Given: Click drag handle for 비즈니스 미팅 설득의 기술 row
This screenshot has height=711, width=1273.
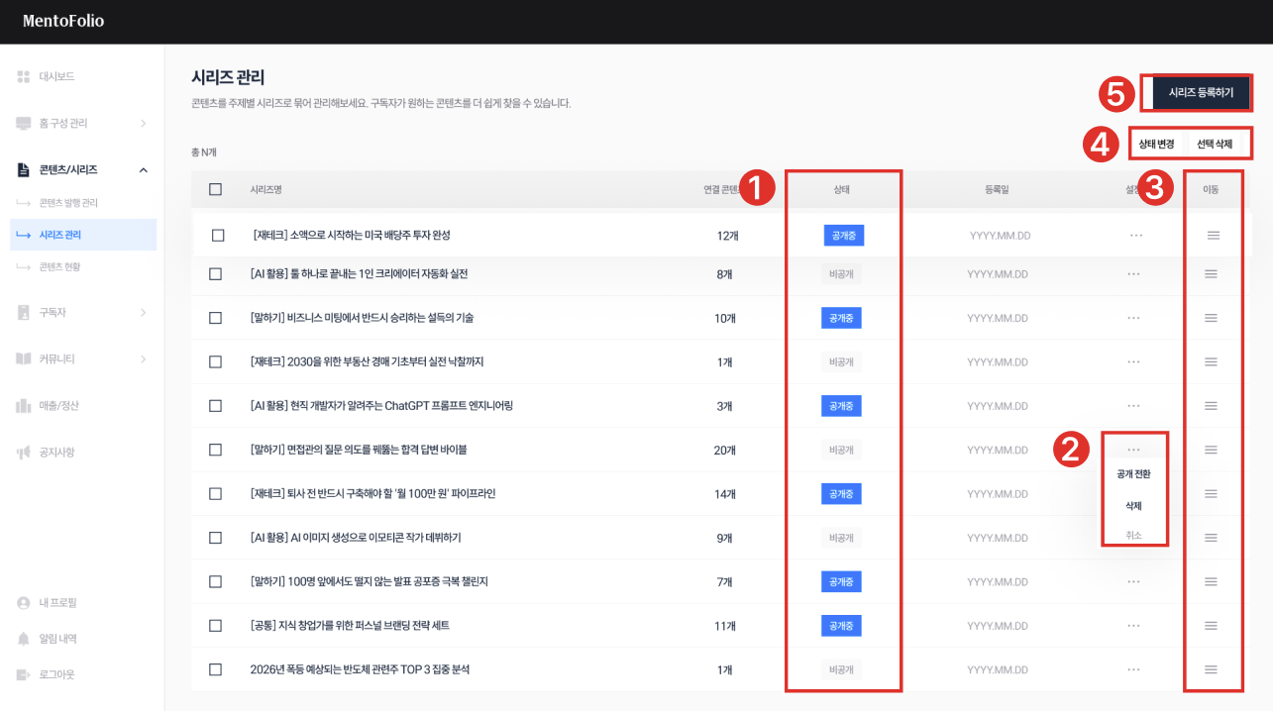Looking at the screenshot, I should [1211, 318].
